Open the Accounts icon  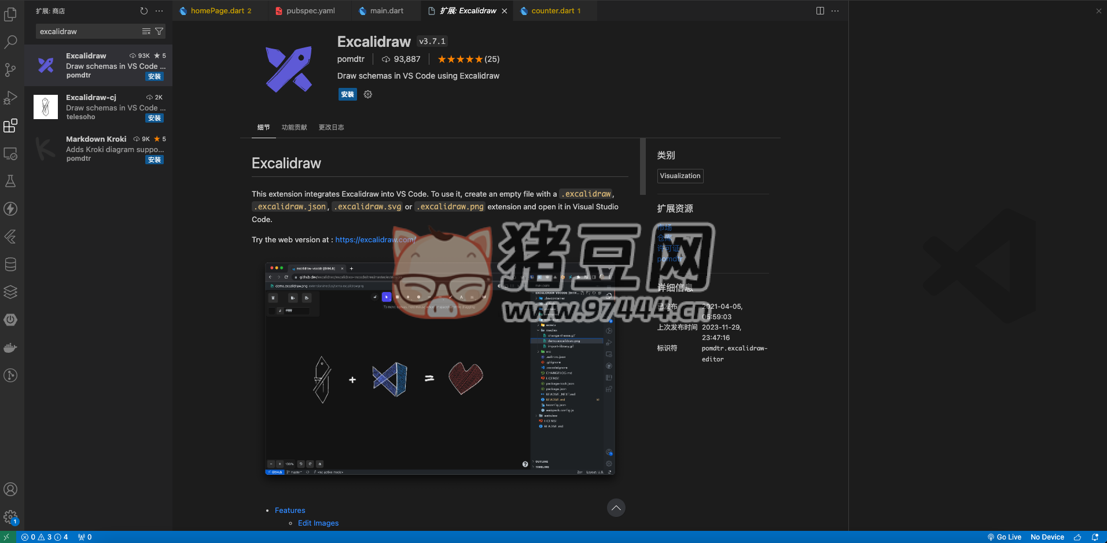tap(10, 489)
